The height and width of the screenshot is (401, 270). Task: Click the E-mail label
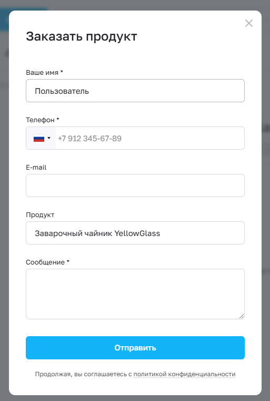tap(36, 168)
